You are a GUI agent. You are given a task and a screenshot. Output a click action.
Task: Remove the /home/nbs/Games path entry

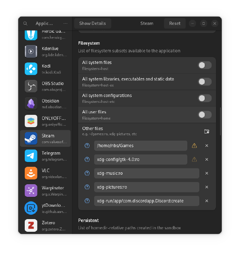(x=207, y=146)
